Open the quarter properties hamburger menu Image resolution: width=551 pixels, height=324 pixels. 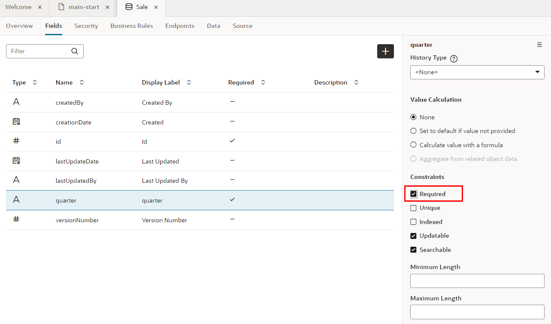pyautogui.click(x=539, y=45)
